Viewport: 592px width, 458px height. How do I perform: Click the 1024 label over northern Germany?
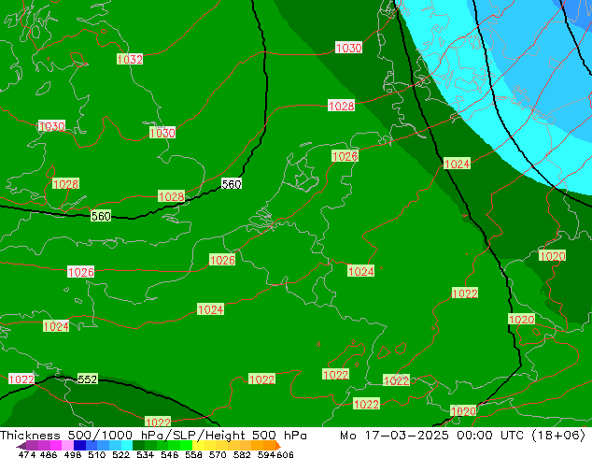(458, 164)
